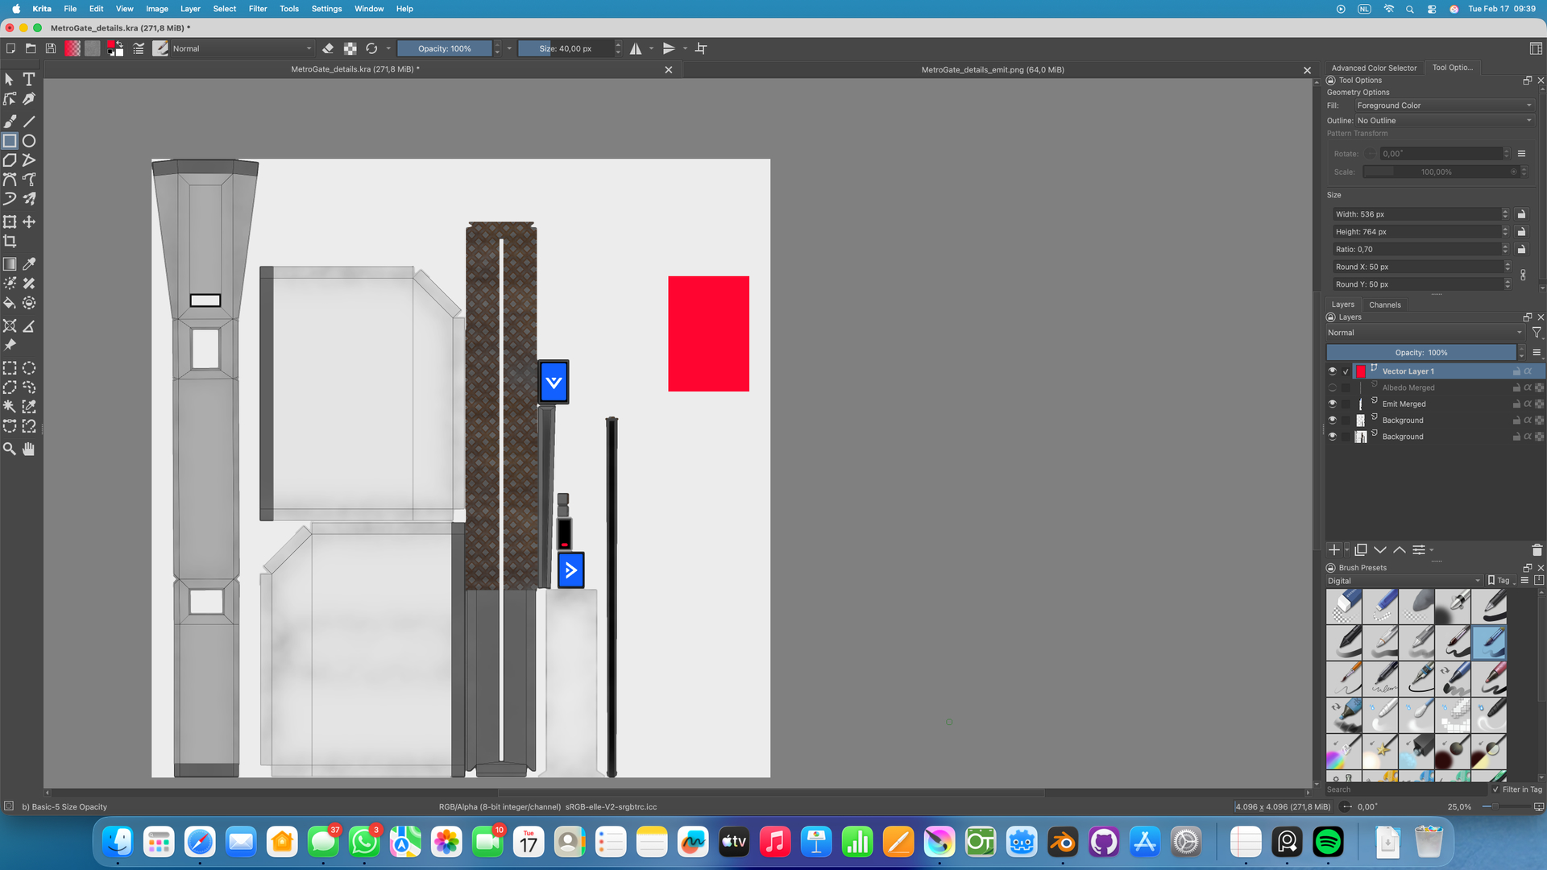Show the Albedo Merged layer
This screenshot has width=1547, height=870.
tap(1332, 387)
